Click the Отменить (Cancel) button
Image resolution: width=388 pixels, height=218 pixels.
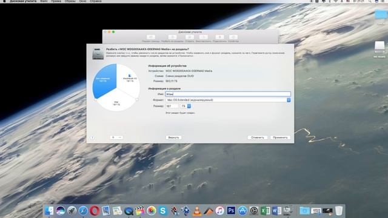coord(258,137)
